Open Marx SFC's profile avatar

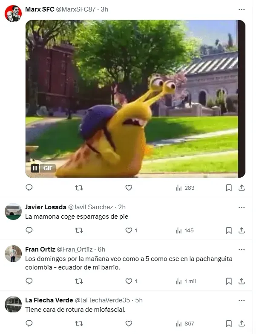13,14
